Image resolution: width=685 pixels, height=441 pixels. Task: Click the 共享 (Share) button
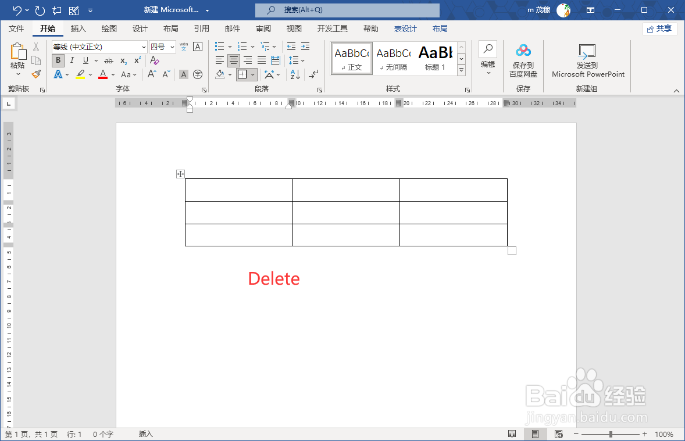[659, 28]
